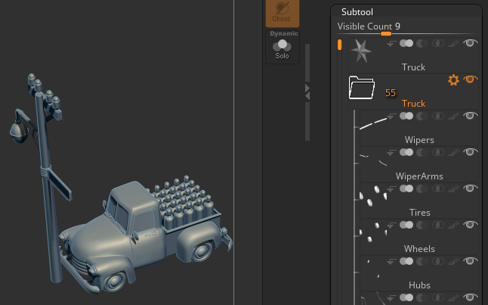Toggle polypaint brush on top Truck subtool
Screen dimensions: 488x305
pos(454,44)
